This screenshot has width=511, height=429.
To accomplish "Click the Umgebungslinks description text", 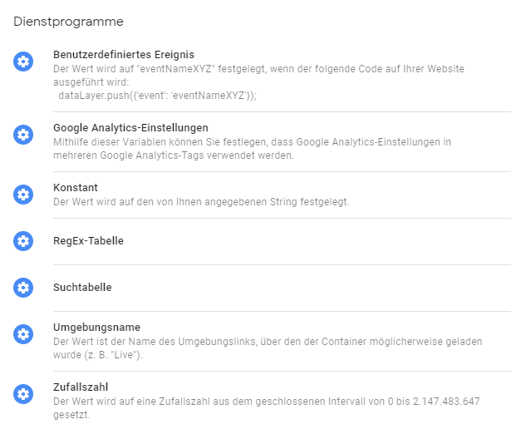I will point(268,348).
